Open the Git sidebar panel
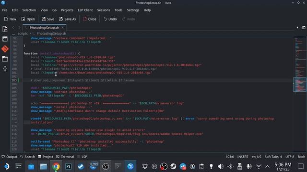 pos(5,49)
